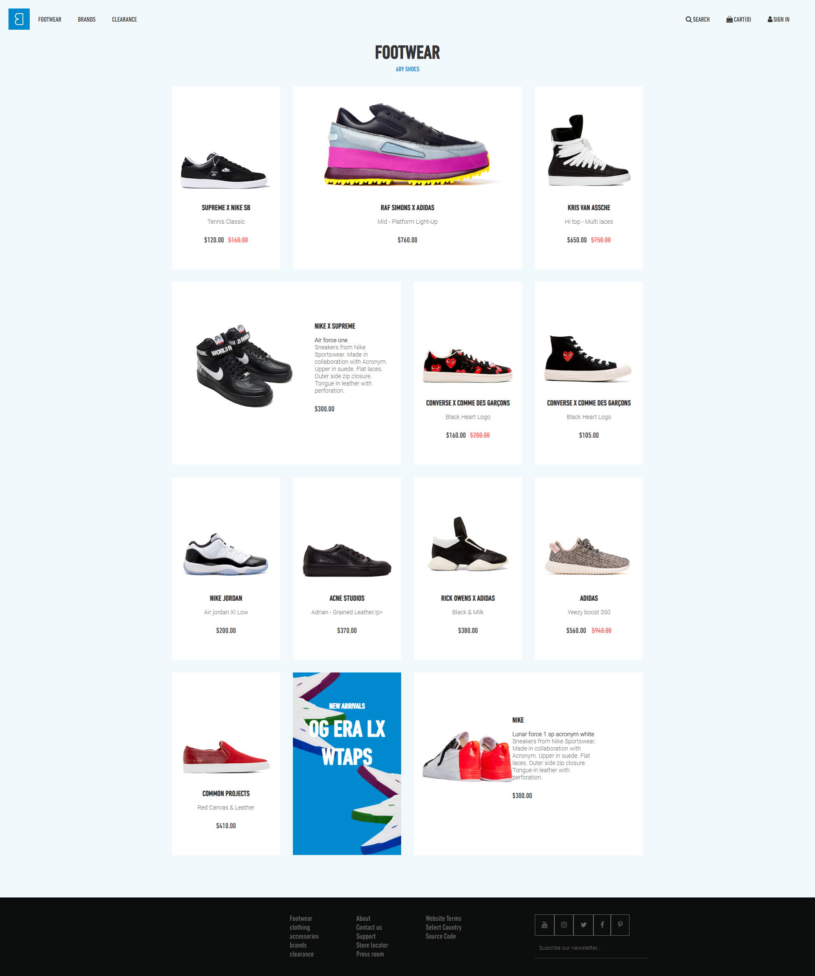Image resolution: width=815 pixels, height=976 pixels.
Task: Open the YouTube social icon
Action: coord(545,925)
